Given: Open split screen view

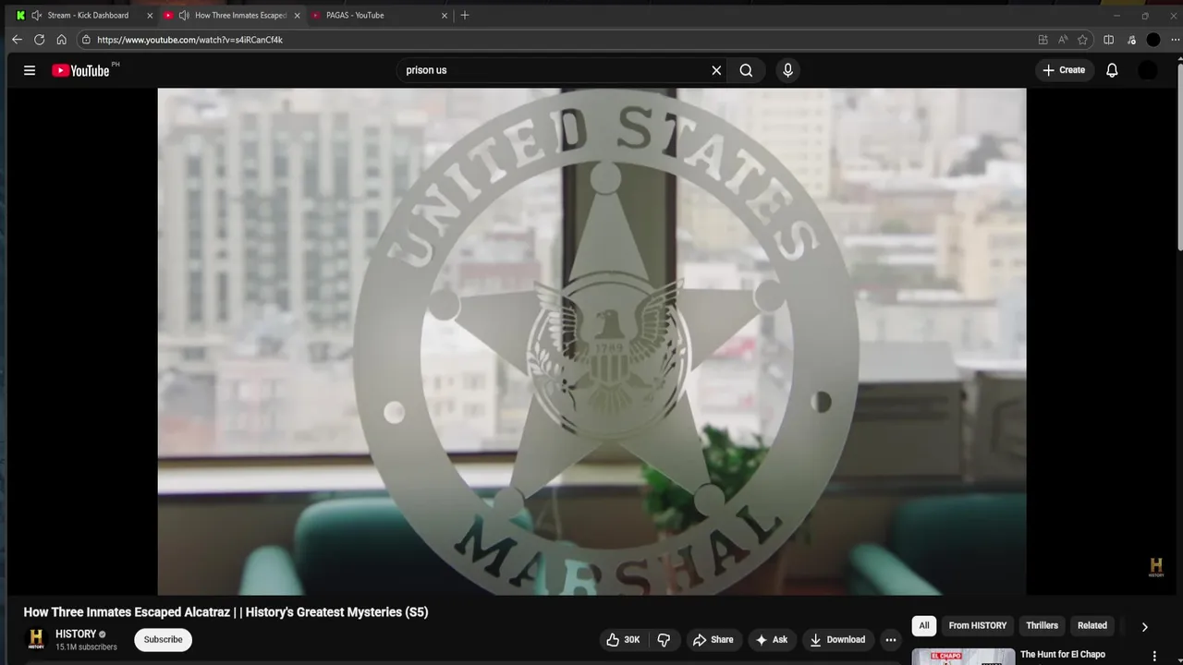Looking at the screenshot, I should (x=1108, y=40).
